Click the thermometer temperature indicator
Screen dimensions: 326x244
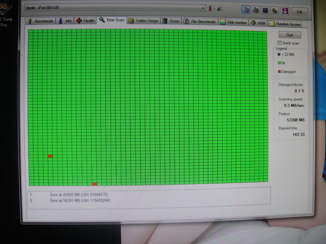click(x=209, y=9)
